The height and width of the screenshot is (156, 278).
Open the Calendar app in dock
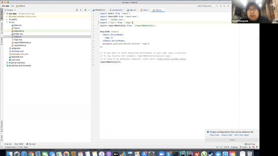pos(80,154)
